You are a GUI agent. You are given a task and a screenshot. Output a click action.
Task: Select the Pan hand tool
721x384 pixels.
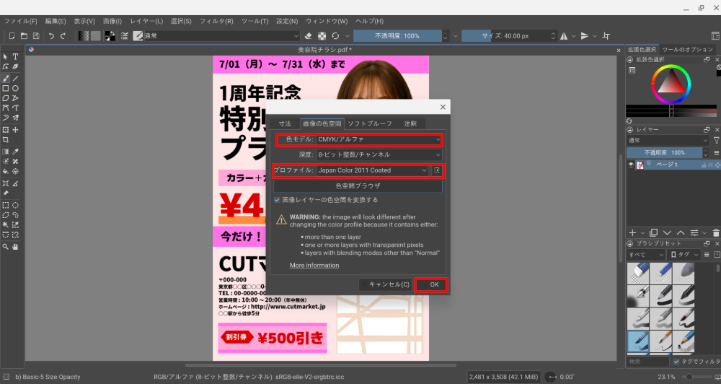pos(15,247)
